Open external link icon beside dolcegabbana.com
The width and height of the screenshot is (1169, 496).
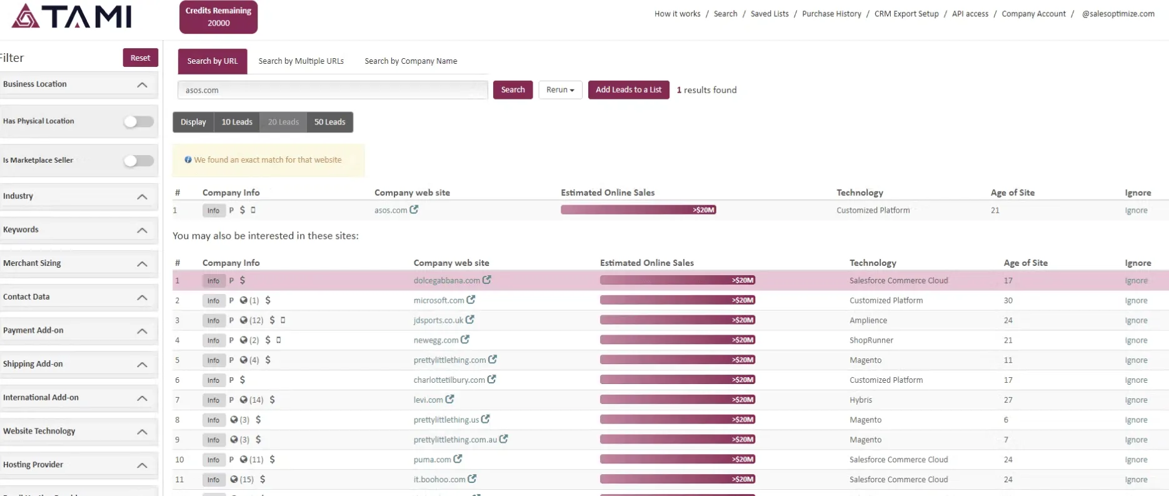486,280
